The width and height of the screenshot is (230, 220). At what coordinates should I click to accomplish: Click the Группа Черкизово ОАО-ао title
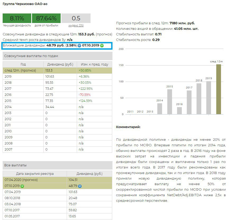(x=25, y=4)
